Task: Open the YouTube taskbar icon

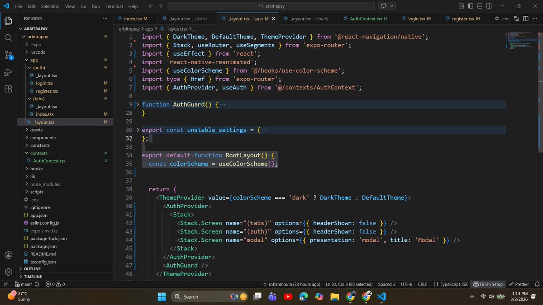Action: point(288,296)
